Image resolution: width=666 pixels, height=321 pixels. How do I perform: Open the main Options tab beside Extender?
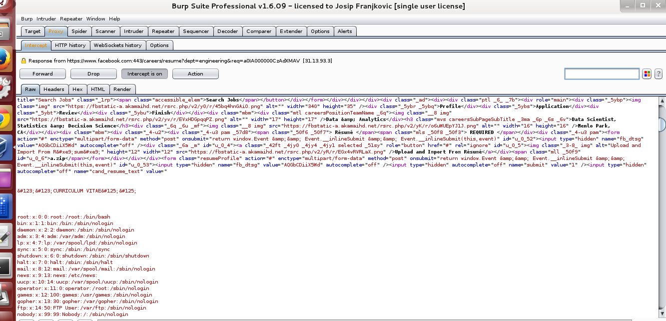320,31
